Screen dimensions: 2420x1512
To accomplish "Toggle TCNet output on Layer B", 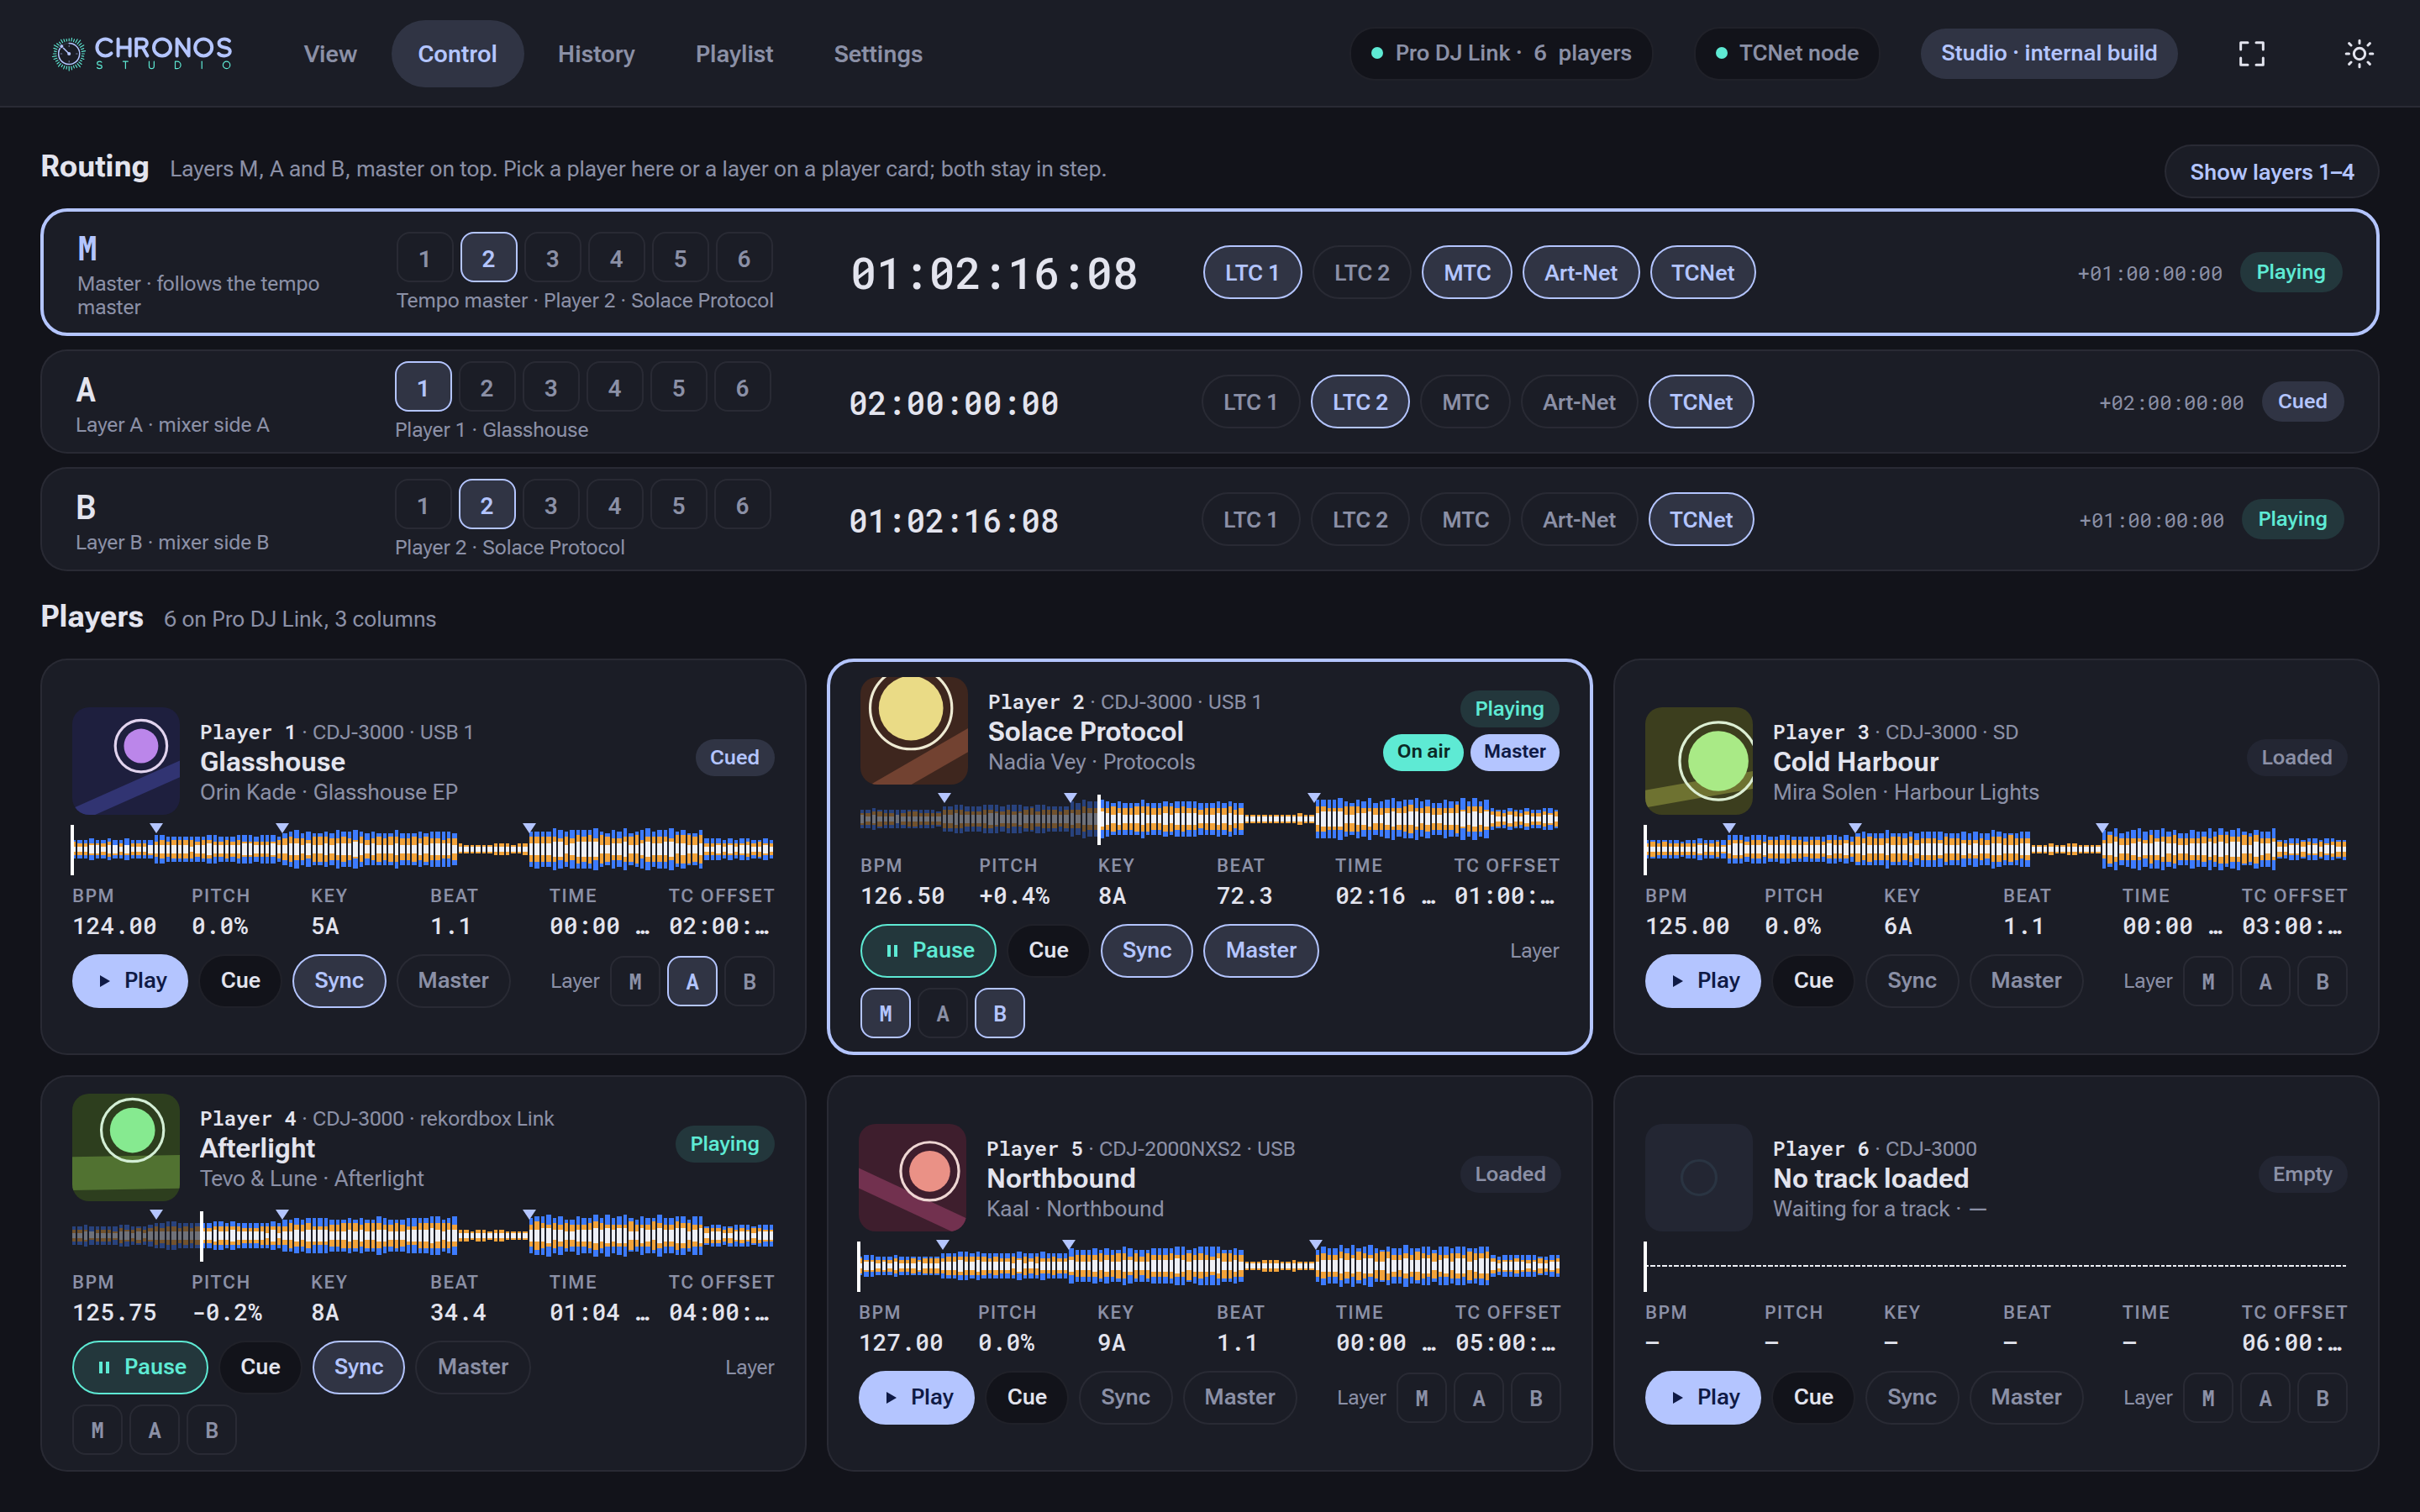I will (1700, 520).
